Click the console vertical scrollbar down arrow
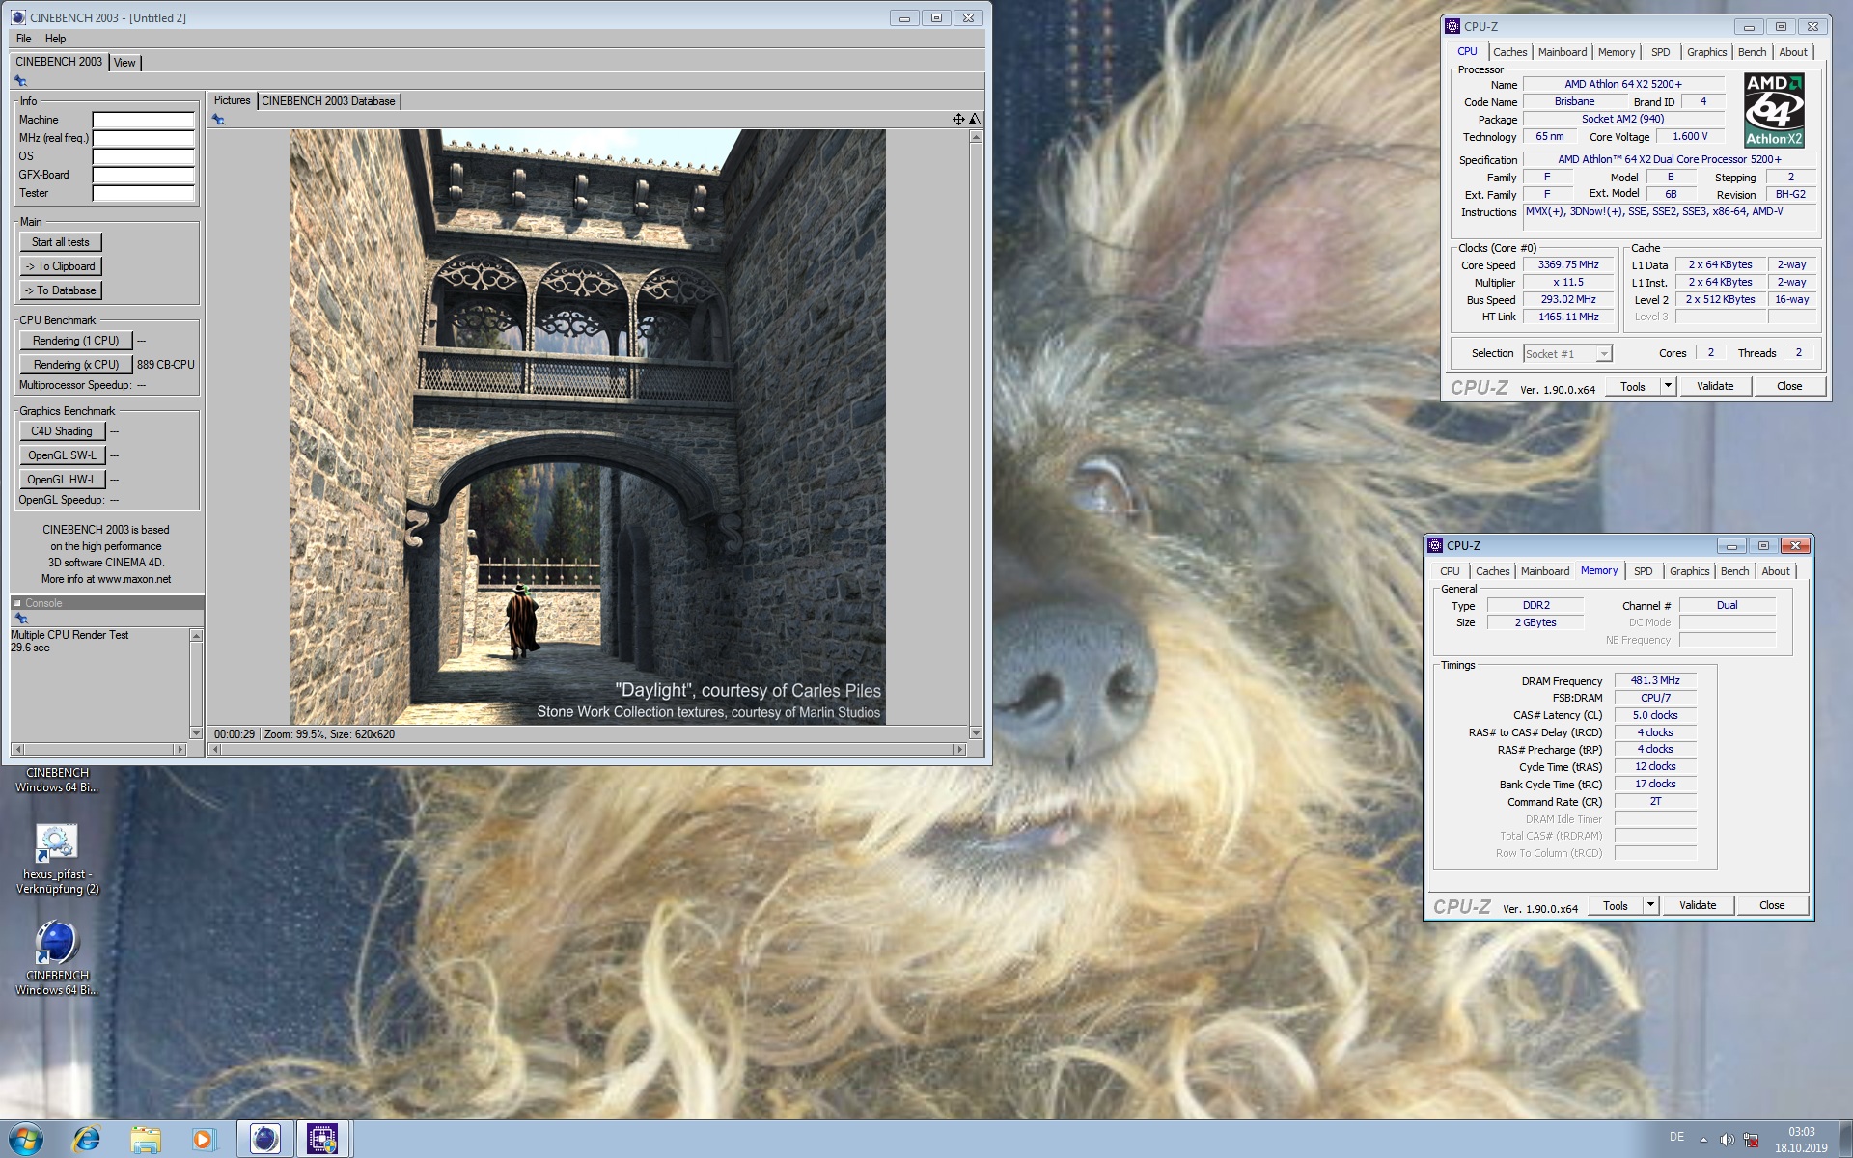This screenshot has width=1853, height=1158. (x=197, y=733)
